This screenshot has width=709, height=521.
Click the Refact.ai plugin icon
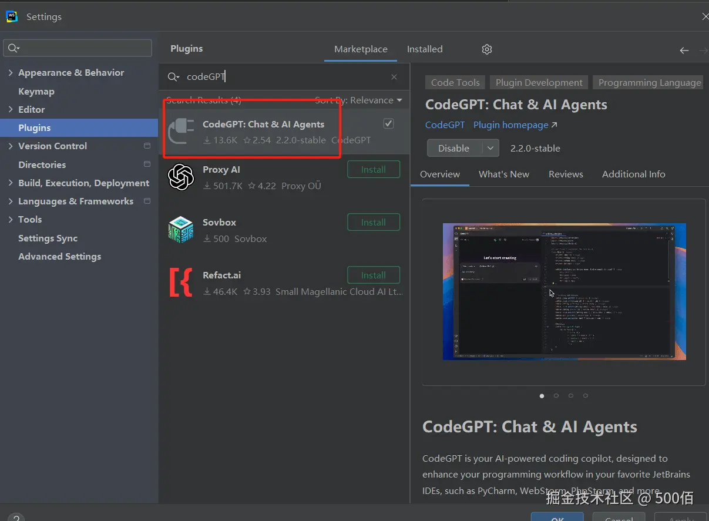(181, 282)
